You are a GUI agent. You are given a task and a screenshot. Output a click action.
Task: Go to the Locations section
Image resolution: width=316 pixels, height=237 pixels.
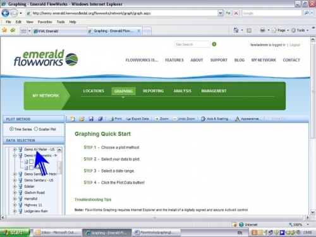point(94,91)
